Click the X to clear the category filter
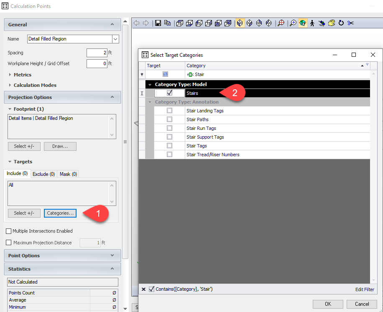This screenshot has height=312, width=383. [144, 289]
